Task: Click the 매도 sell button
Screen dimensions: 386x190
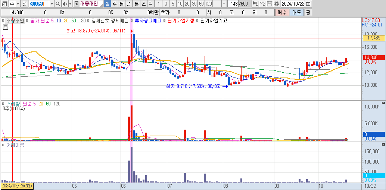Action: click(x=297, y=12)
